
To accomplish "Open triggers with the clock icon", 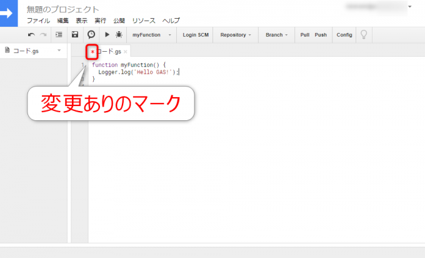I will 91,34.
